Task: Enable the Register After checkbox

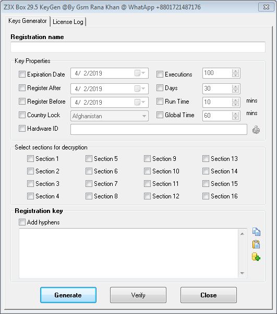Action: 22,87
